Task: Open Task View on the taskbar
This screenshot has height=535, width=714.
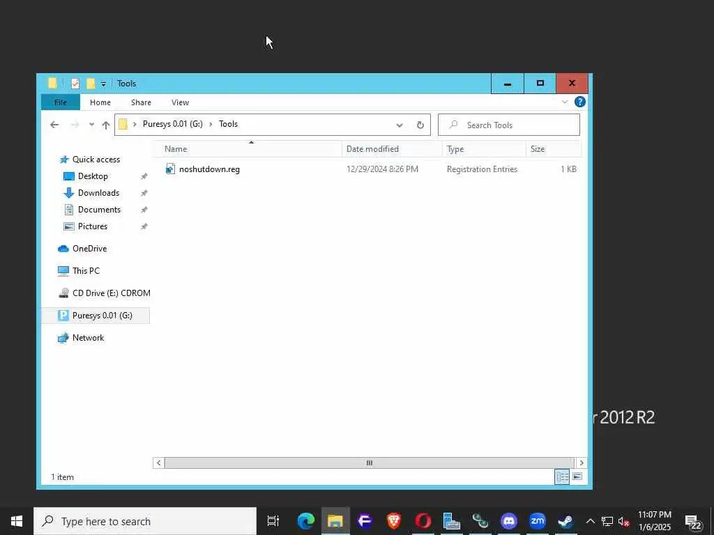Action: 273,521
